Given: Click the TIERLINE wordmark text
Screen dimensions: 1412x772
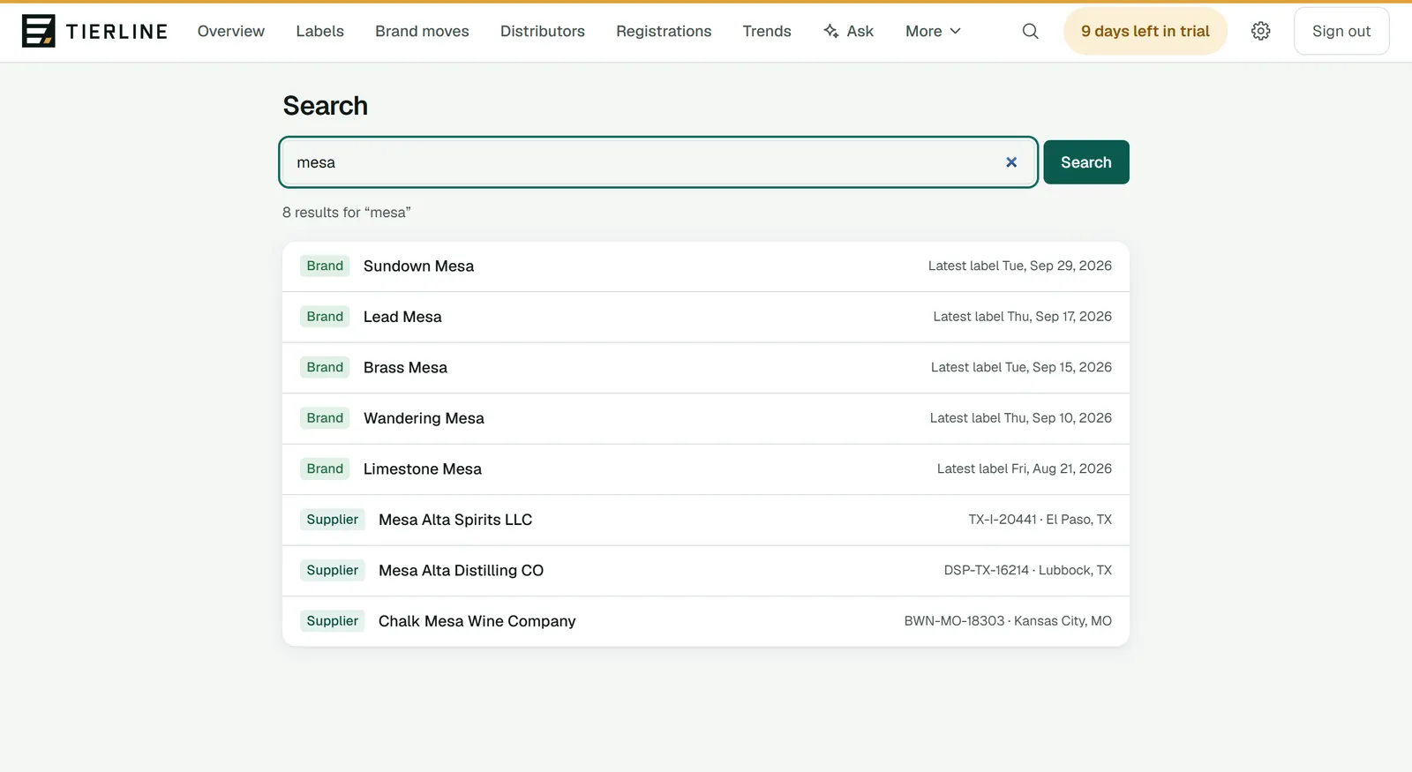Looking at the screenshot, I should point(116,32).
